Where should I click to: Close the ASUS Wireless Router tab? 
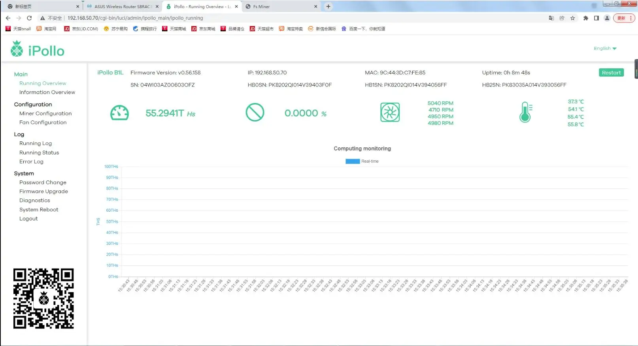(x=157, y=6)
